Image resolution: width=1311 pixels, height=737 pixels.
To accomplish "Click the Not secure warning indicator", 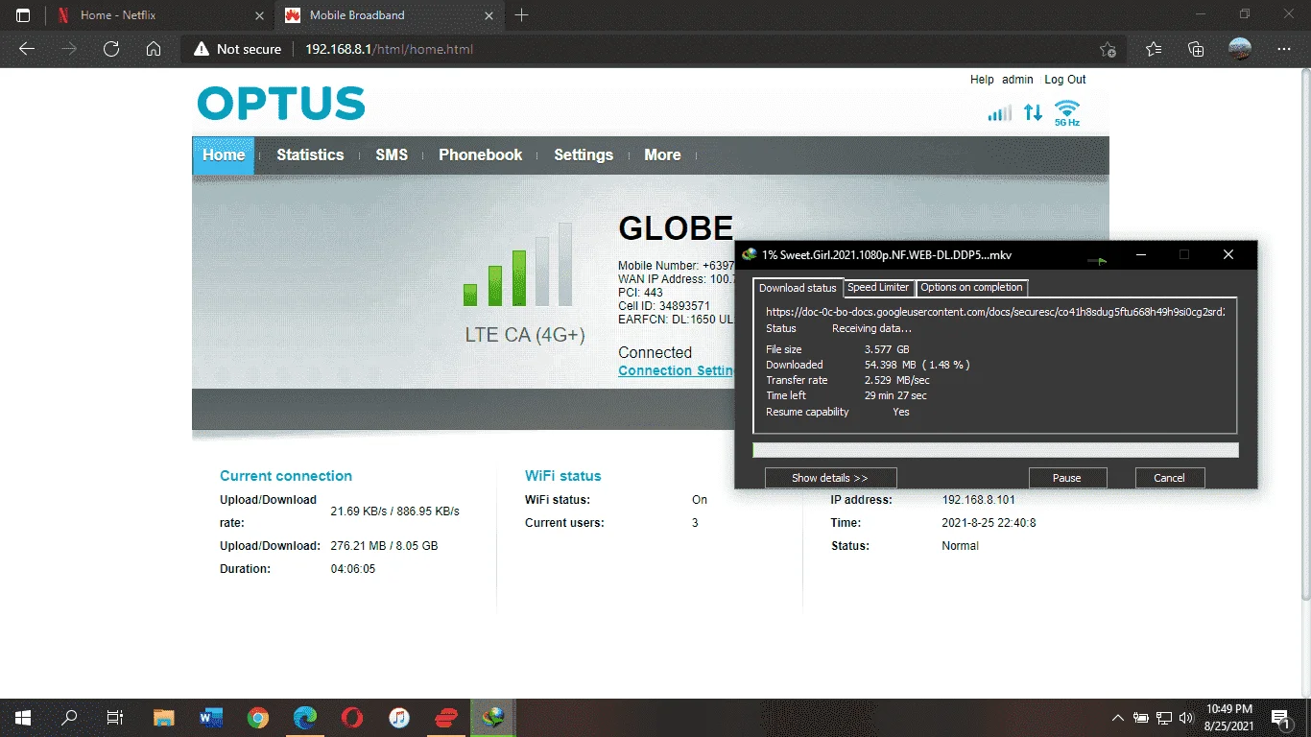I will click(238, 49).
